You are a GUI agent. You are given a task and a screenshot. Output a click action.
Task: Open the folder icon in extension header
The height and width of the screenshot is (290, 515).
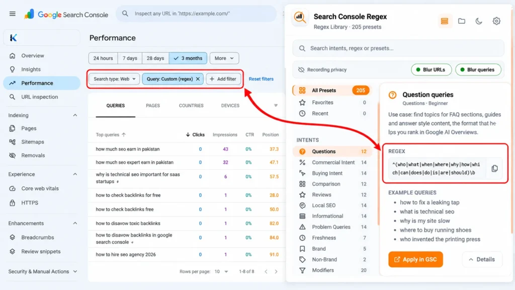(462, 21)
